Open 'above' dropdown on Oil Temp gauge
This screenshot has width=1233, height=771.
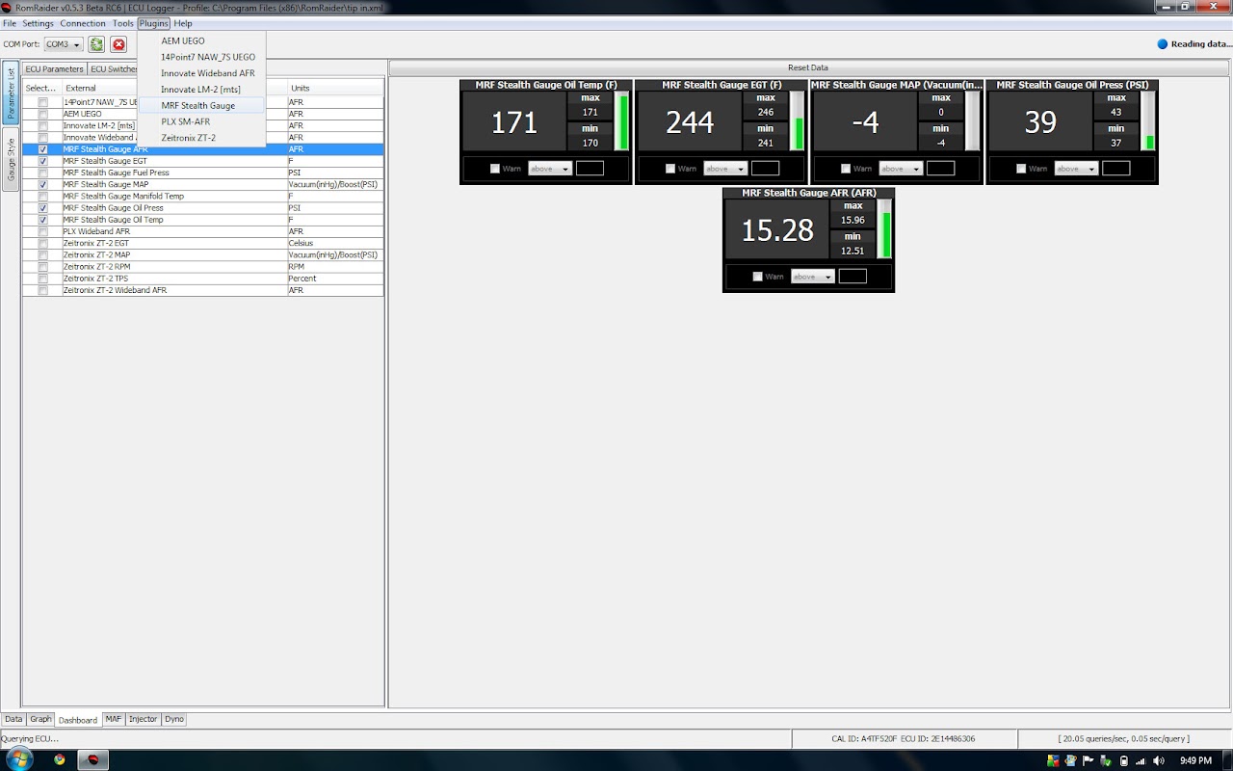(x=550, y=169)
